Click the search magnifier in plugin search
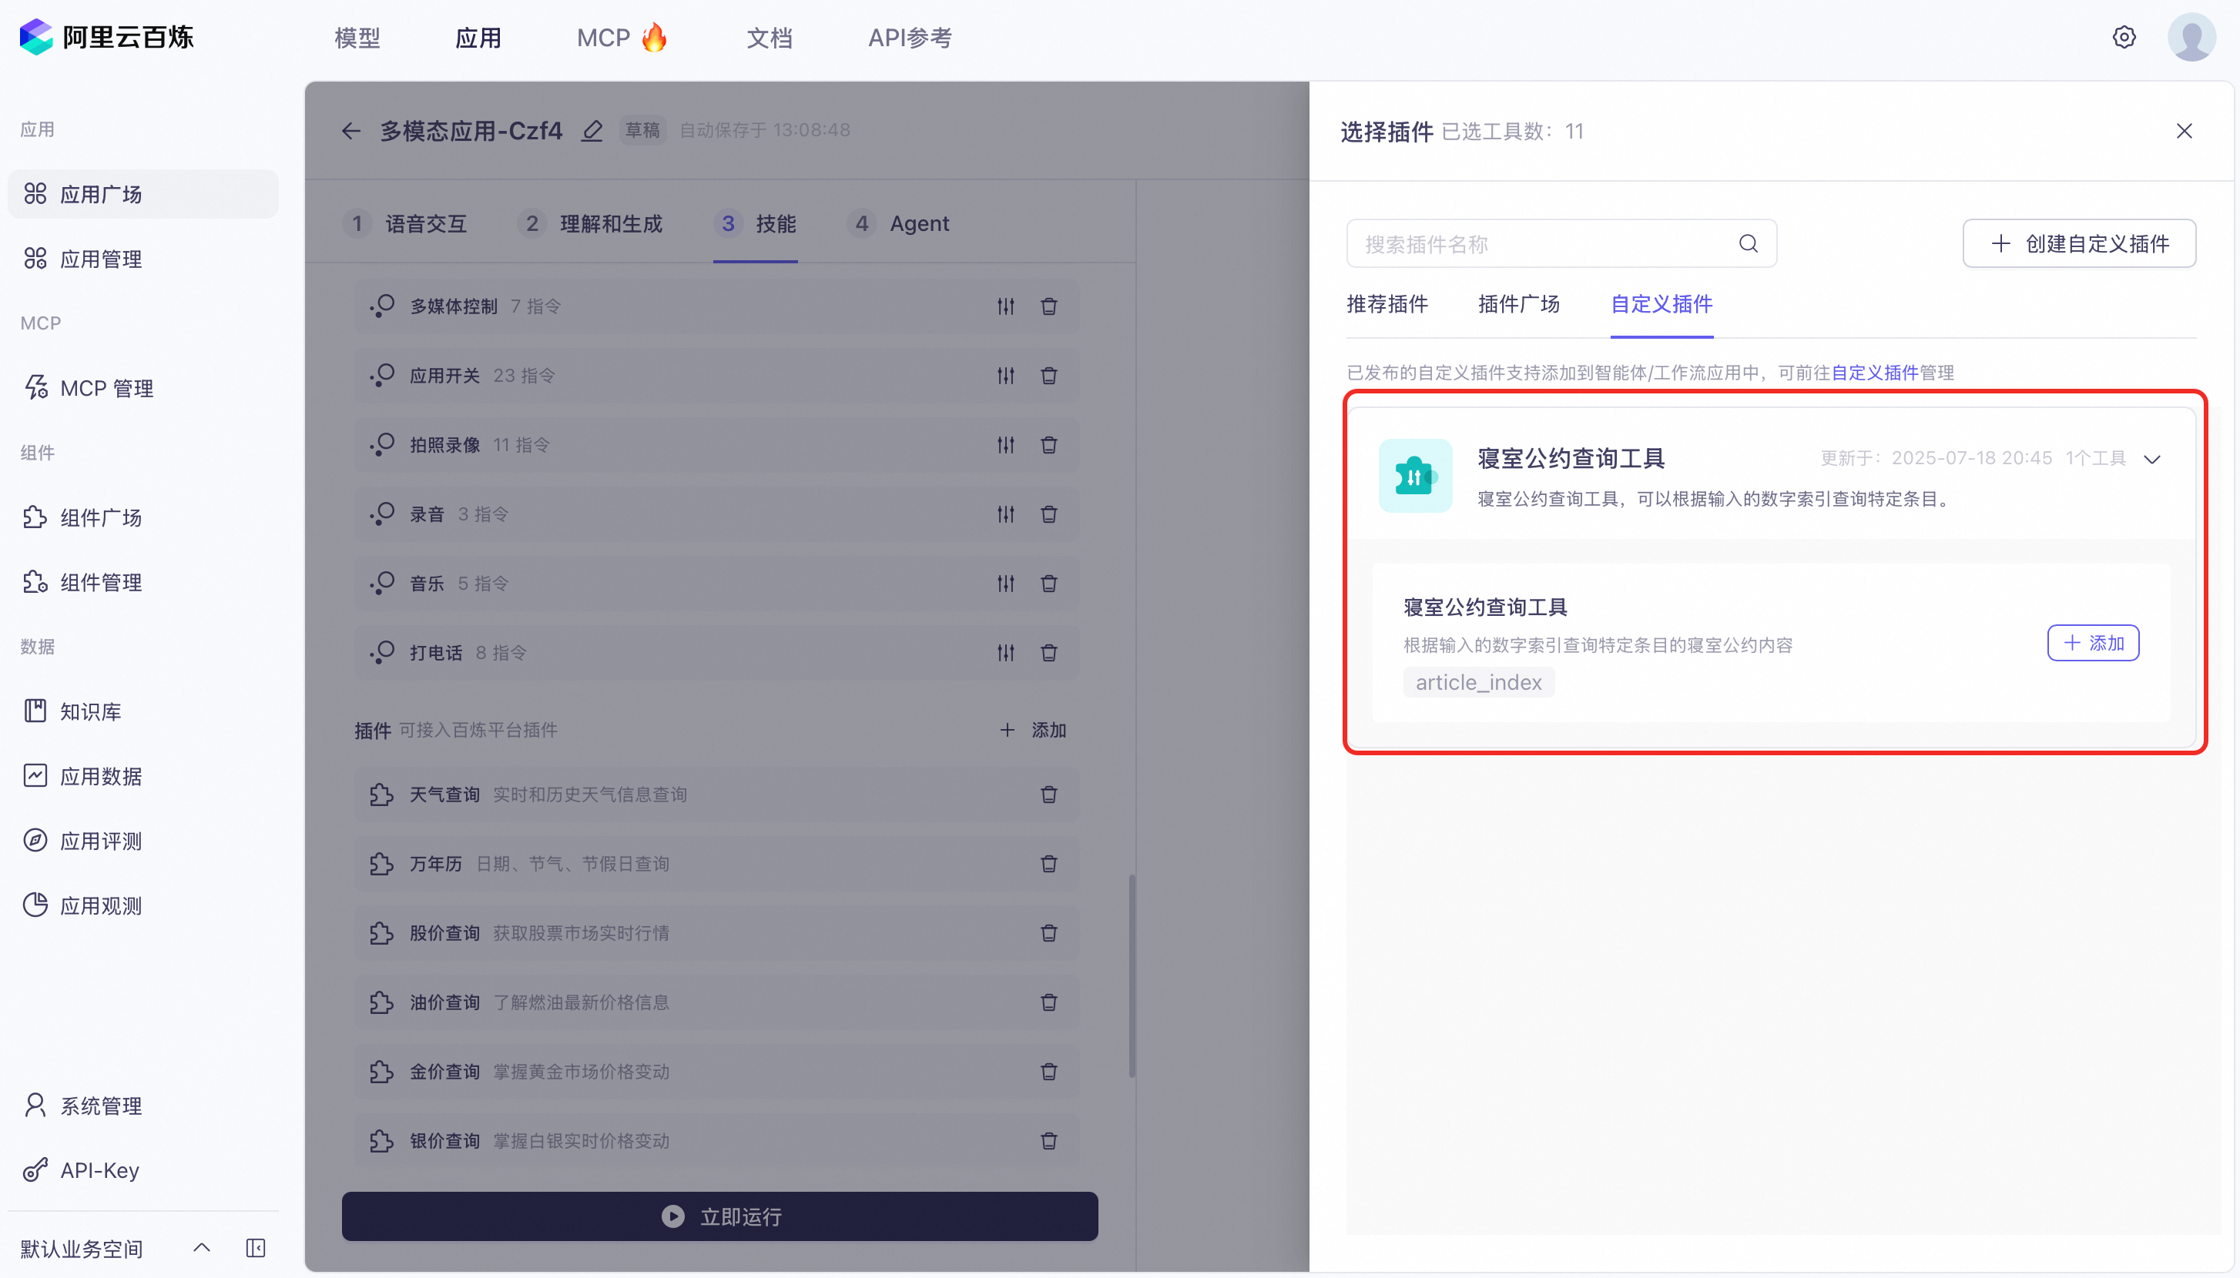 [1747, 244]
